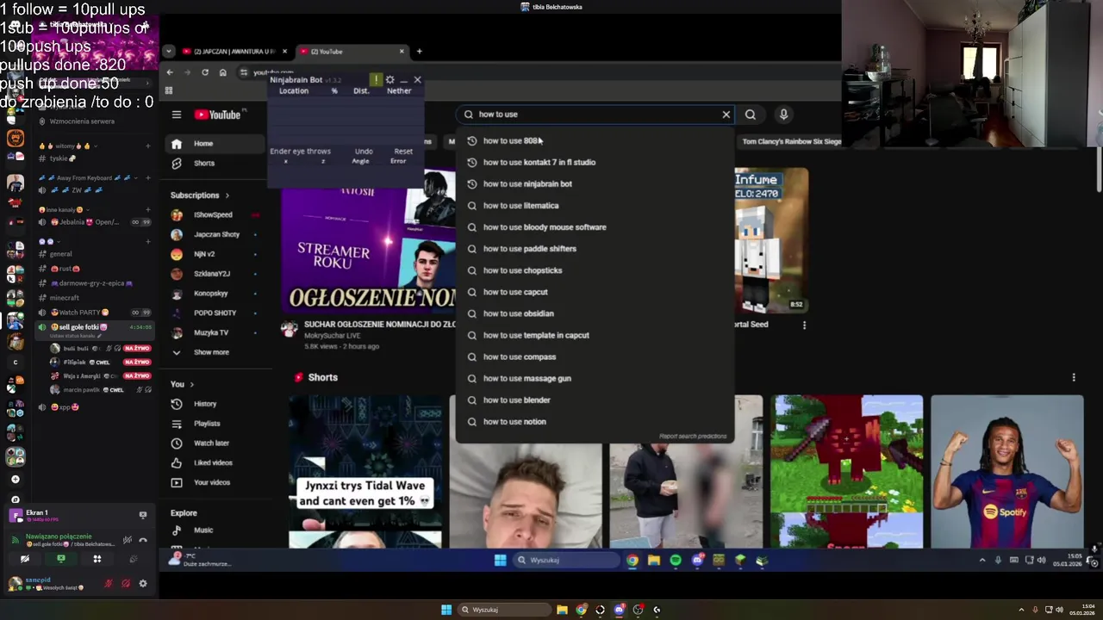
Task: Click the YouTube logo
Action: tap(217, 115)
